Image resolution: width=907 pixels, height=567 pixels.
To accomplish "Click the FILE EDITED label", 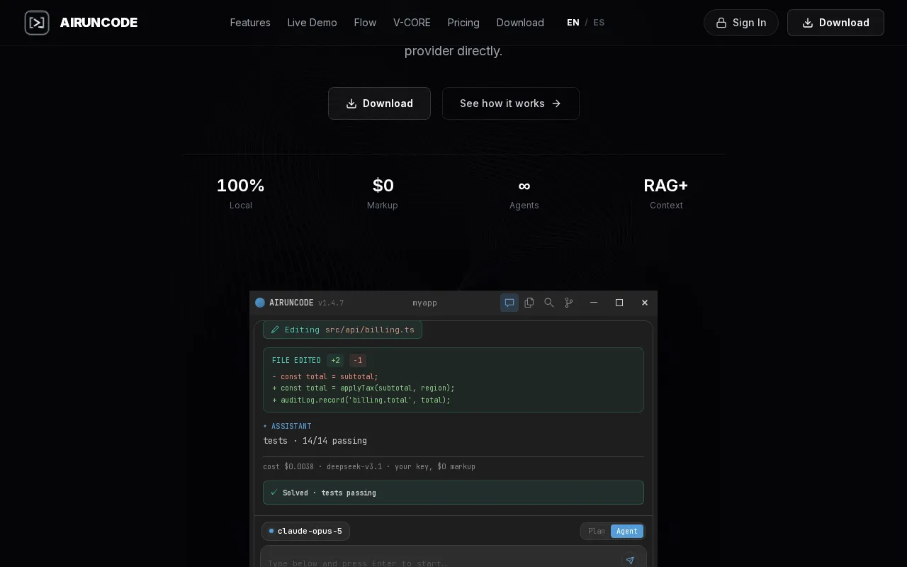I will (296, 360).
